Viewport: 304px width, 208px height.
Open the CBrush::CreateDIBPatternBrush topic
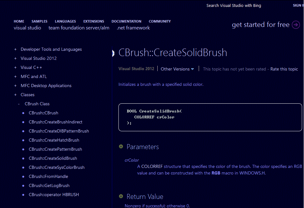(59, 131)
